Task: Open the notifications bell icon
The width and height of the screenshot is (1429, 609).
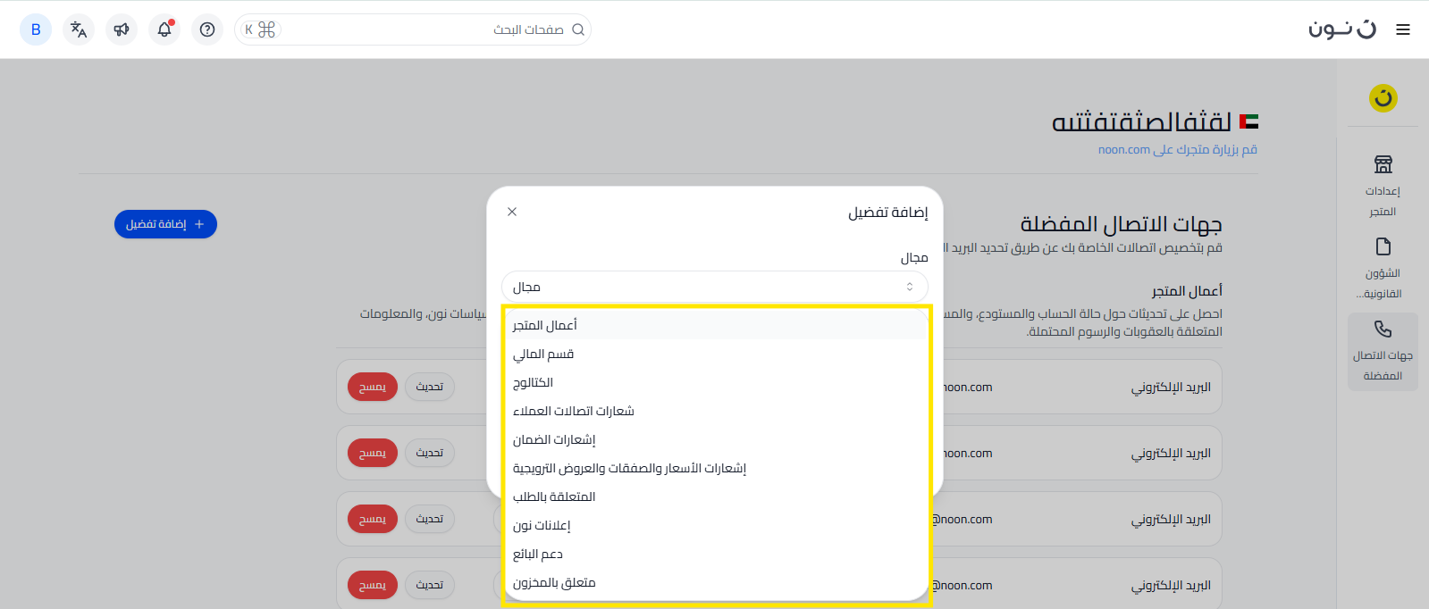Action: point(164,29)
